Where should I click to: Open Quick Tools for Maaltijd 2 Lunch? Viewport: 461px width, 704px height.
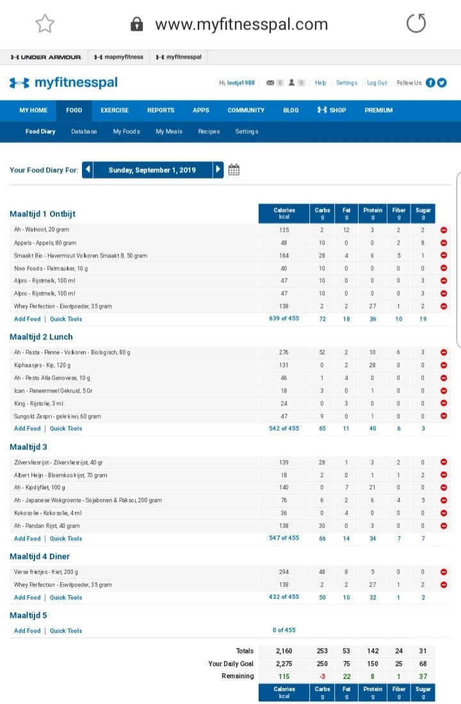[x=66, y=429]
